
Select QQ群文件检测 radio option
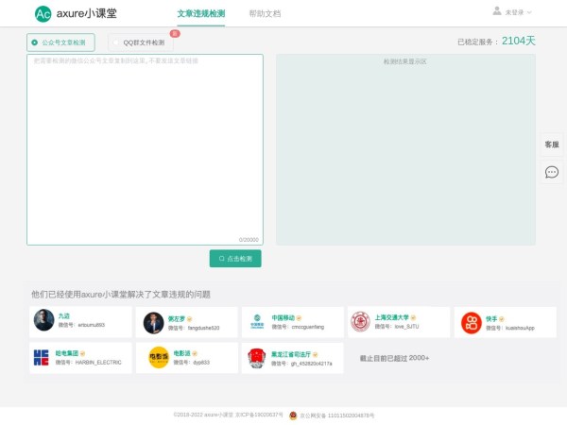116,42
